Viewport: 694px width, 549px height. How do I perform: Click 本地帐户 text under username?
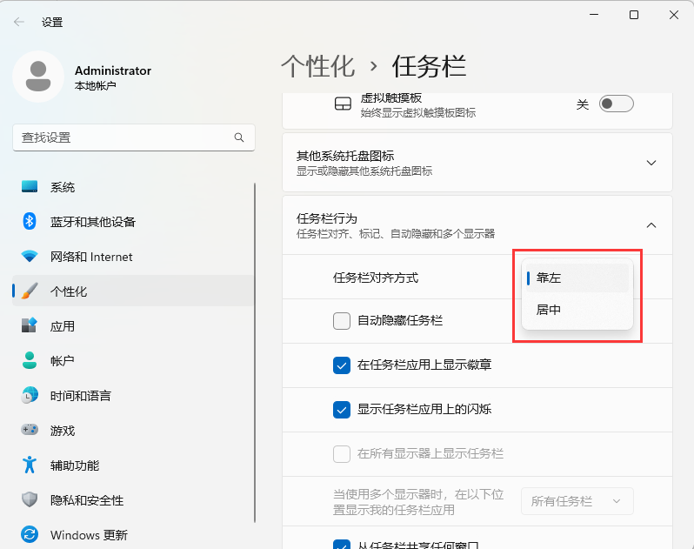pos(95,85)
